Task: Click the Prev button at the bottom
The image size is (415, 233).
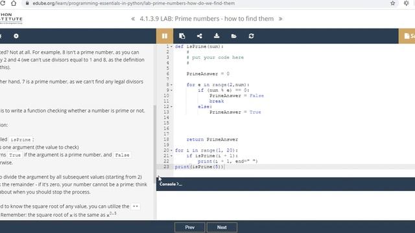Action: pos(190,227)
